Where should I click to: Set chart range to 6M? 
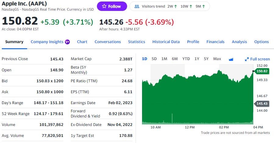click(x=175, y=59)
